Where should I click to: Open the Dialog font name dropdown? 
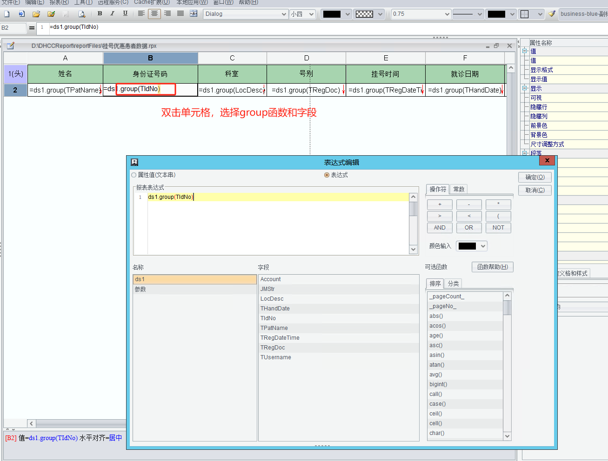click(x=284, y=14)
